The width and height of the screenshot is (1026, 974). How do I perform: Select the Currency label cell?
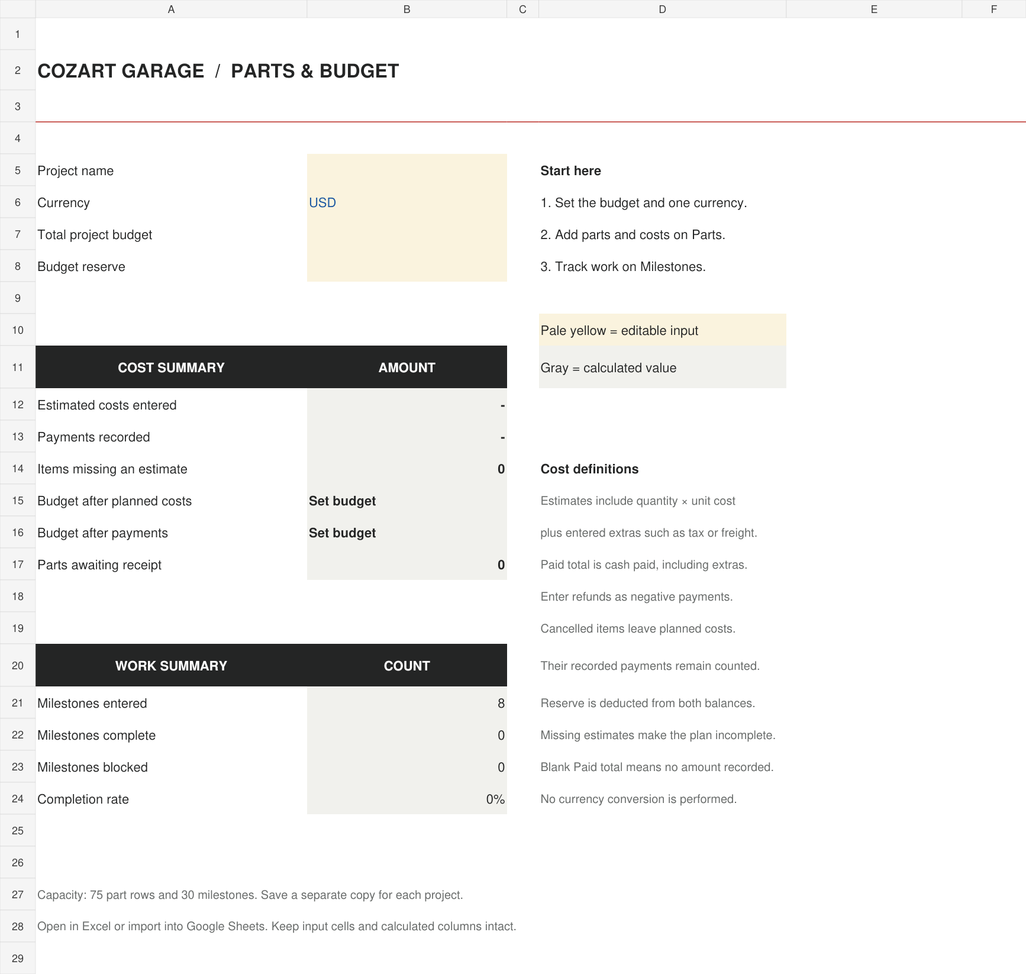[171, 202]
